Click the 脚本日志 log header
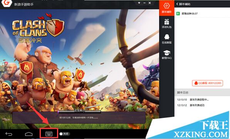The height and width of the screenshot is (139, 230). click(x=202, y=93)
